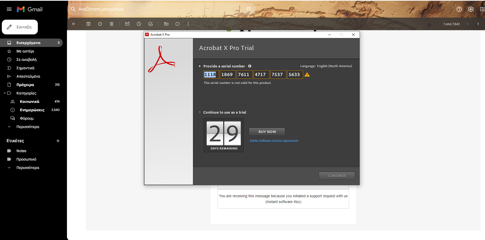Image resolution: width=485 pixels, height=240 pixels.
Task: Open the Adobe Software License Agreement link
Action: pyautogui.click(x=274, y=141)
